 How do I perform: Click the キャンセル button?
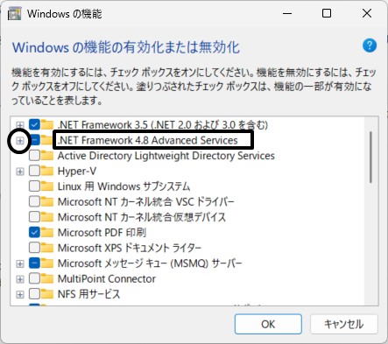point(344,324)
